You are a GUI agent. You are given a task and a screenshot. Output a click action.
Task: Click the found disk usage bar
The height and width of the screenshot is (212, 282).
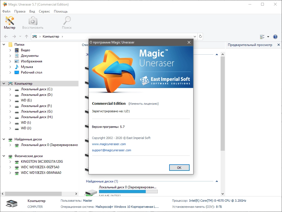pyautogui.click(x=128, y=192)
